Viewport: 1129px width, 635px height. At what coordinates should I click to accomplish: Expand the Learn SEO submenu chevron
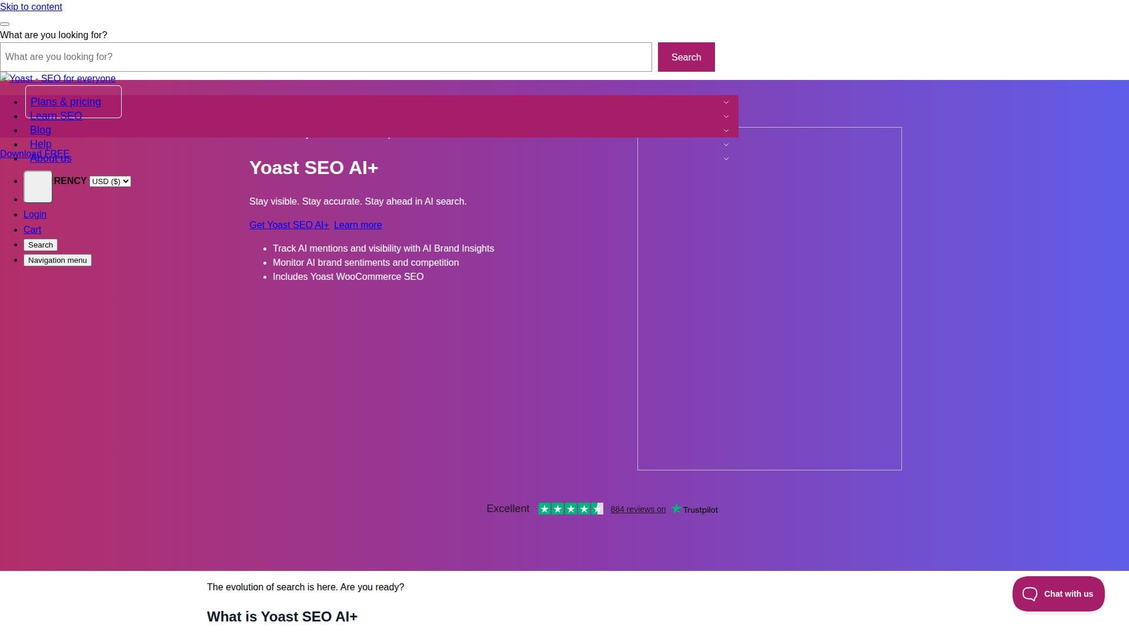tap(726, 116)
